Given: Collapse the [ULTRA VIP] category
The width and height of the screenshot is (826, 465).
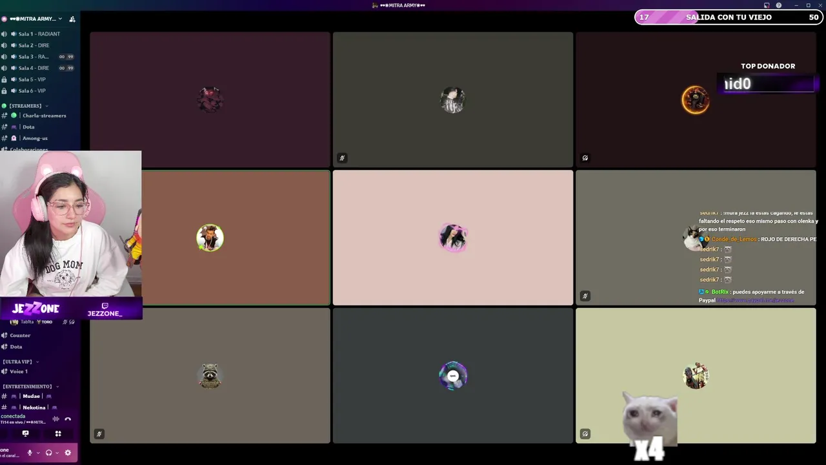Looking at the screenshot, I should click(x=21, y=362).
